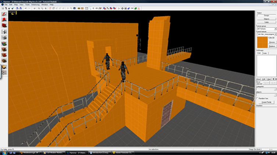Select the Vertex Manipulation tool
Image resolution: width=277 pixels, height=155 pixels.
click(x=4, y=72)
